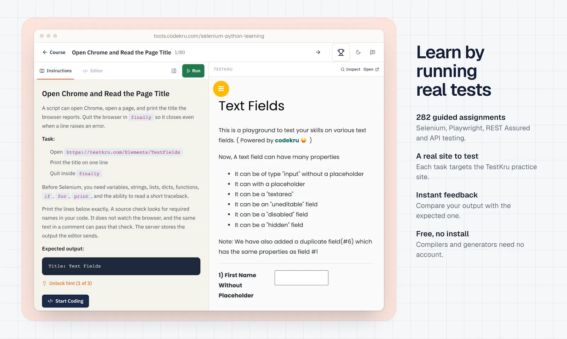Viewport: 567px width, 339px height.
Task: Switch to the Instructions tab
Action: [x=56, y=71]
